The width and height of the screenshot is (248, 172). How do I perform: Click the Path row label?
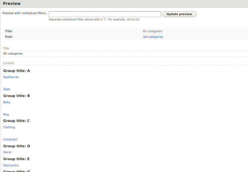click(9, 37)
